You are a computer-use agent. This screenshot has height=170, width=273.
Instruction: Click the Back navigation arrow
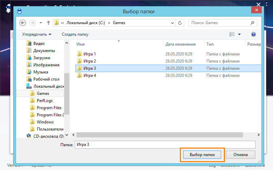[x=23, y=23]
